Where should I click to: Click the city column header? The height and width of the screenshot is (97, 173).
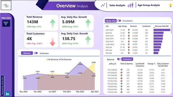(107, 26)
